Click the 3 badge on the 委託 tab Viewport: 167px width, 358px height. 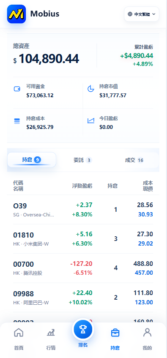89,160
